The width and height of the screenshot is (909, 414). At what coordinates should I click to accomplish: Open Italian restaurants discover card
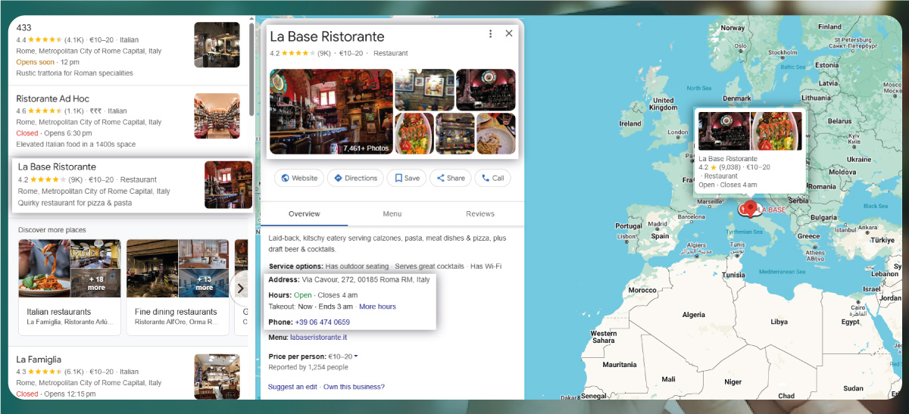70,287
